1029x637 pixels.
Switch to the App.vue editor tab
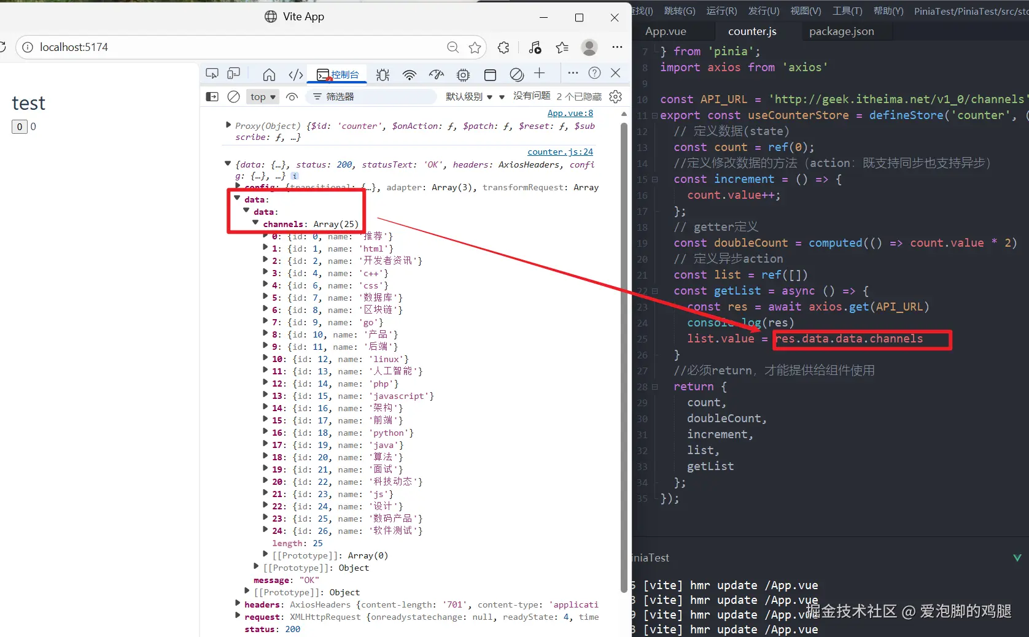point(666,31)
